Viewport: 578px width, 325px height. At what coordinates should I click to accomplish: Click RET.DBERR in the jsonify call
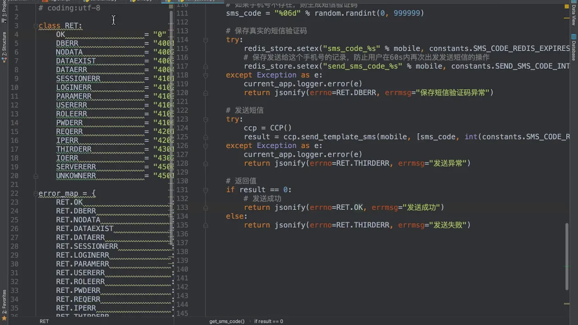(356, 93)
